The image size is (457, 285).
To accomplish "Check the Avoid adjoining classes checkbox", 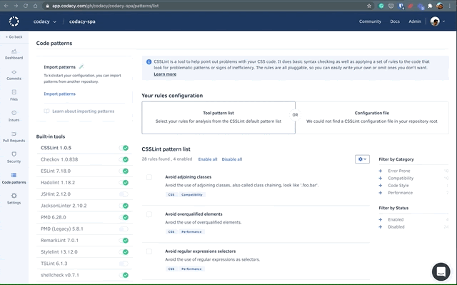I will 149,177.
